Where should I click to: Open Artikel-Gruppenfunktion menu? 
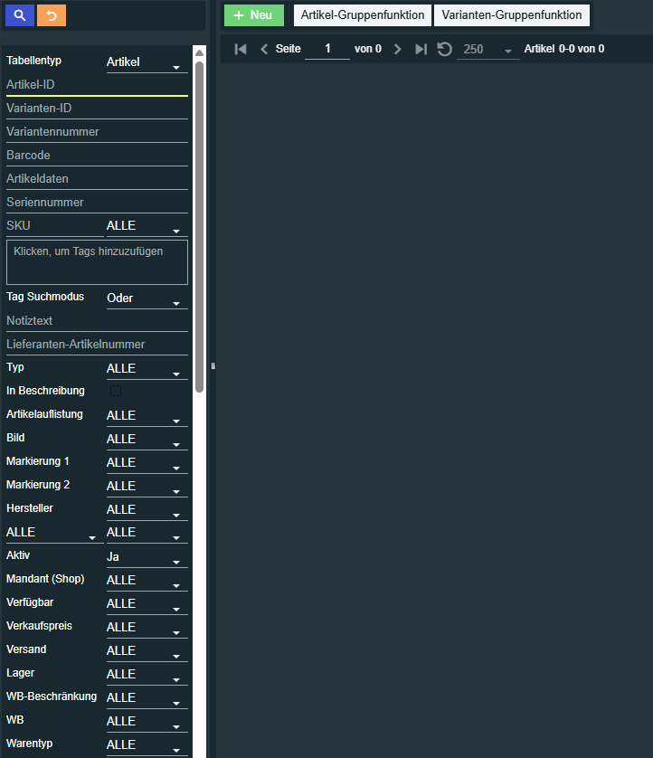(x=362, y=15)
